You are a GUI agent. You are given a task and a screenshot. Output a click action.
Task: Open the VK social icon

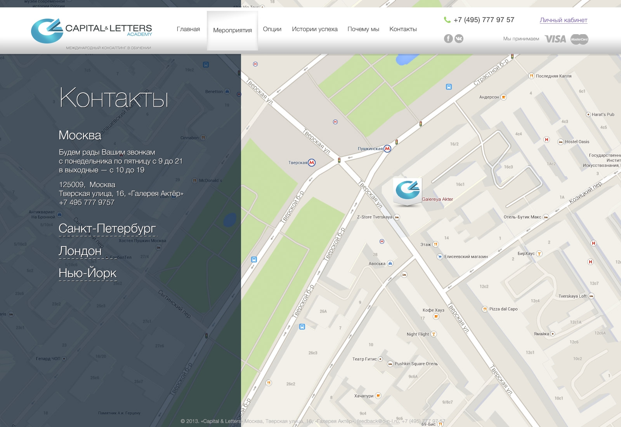point(459,38)
